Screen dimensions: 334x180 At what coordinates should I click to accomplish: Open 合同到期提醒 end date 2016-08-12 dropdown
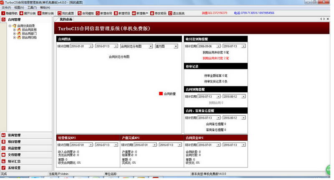[243, 96]
